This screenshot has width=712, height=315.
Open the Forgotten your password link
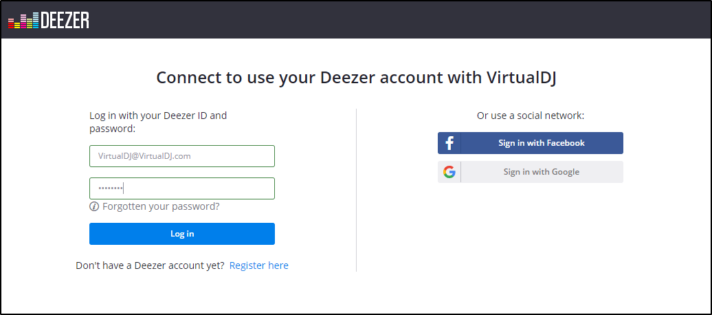(161, 206)
